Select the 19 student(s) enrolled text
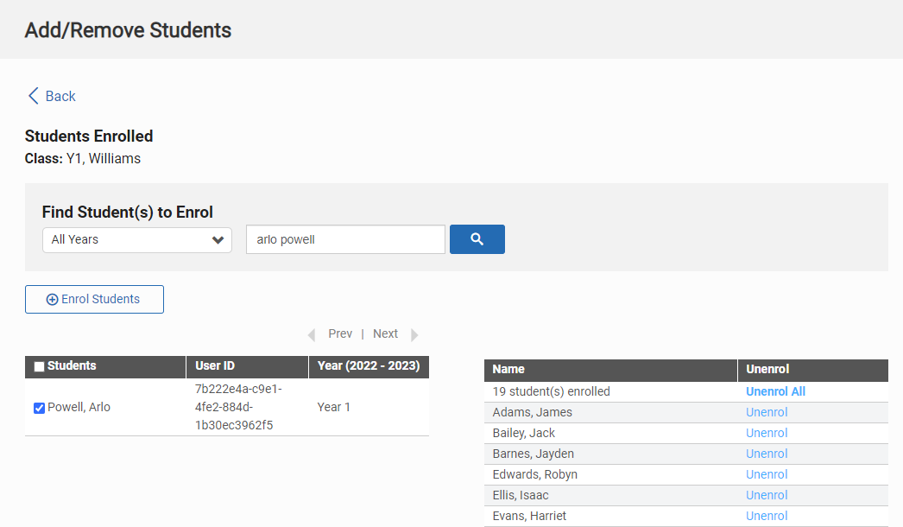The width and height of the screenshot is (903, 527). click(x=551, y=391)
